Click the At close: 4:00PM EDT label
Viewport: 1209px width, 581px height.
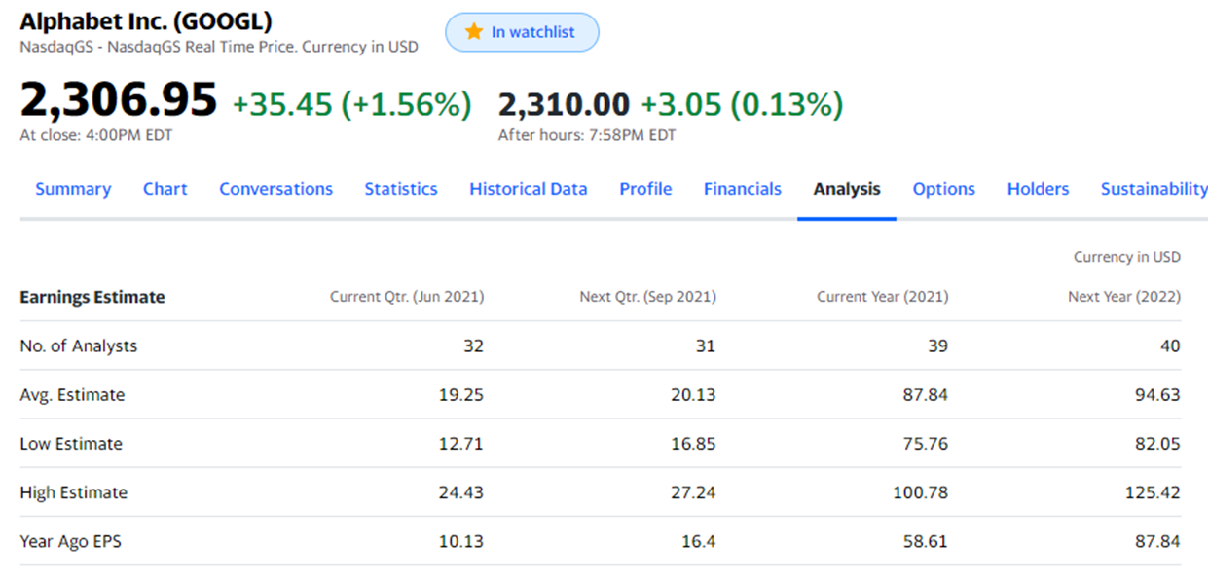[x=96, y=135]
